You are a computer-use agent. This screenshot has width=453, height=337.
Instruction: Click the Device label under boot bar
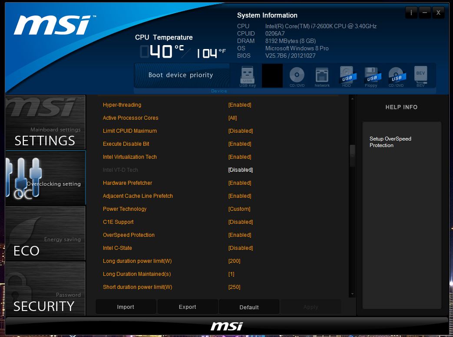[219, 91]
